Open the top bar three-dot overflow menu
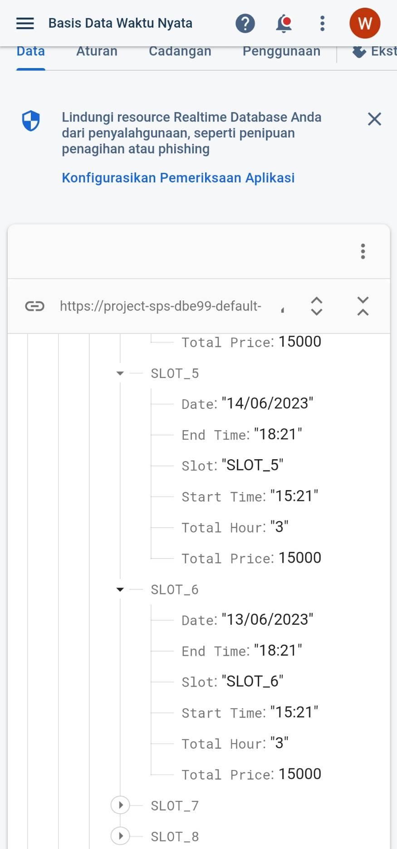The height and width of the screenshot is (849, 397). tap(322, 23)
